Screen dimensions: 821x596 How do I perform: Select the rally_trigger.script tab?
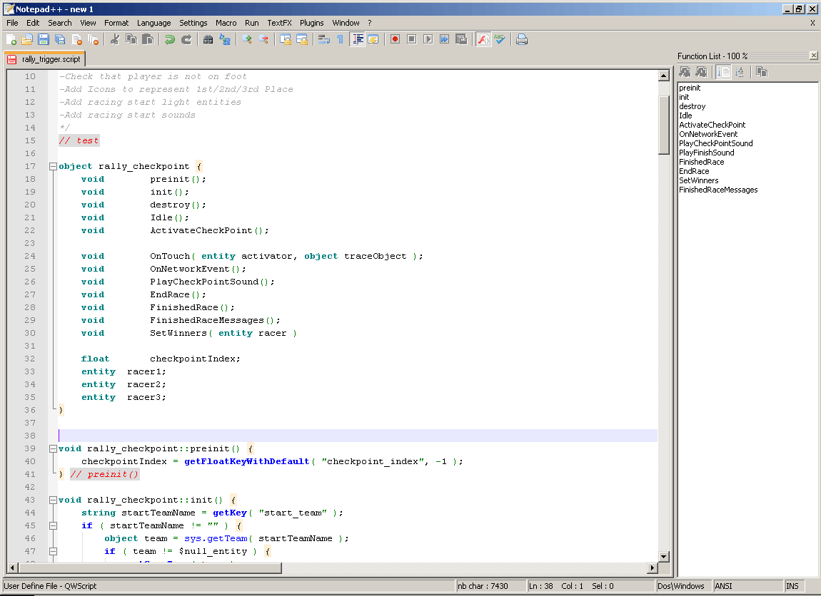[x=45, y=59]
